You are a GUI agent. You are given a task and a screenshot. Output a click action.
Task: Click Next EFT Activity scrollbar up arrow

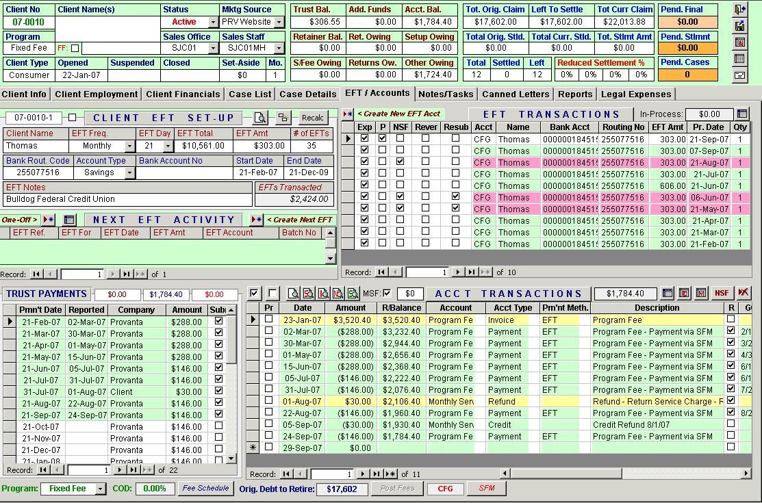pos(331,232)
